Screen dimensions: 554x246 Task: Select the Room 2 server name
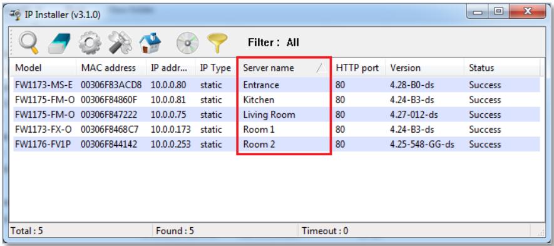pos(259,145)
